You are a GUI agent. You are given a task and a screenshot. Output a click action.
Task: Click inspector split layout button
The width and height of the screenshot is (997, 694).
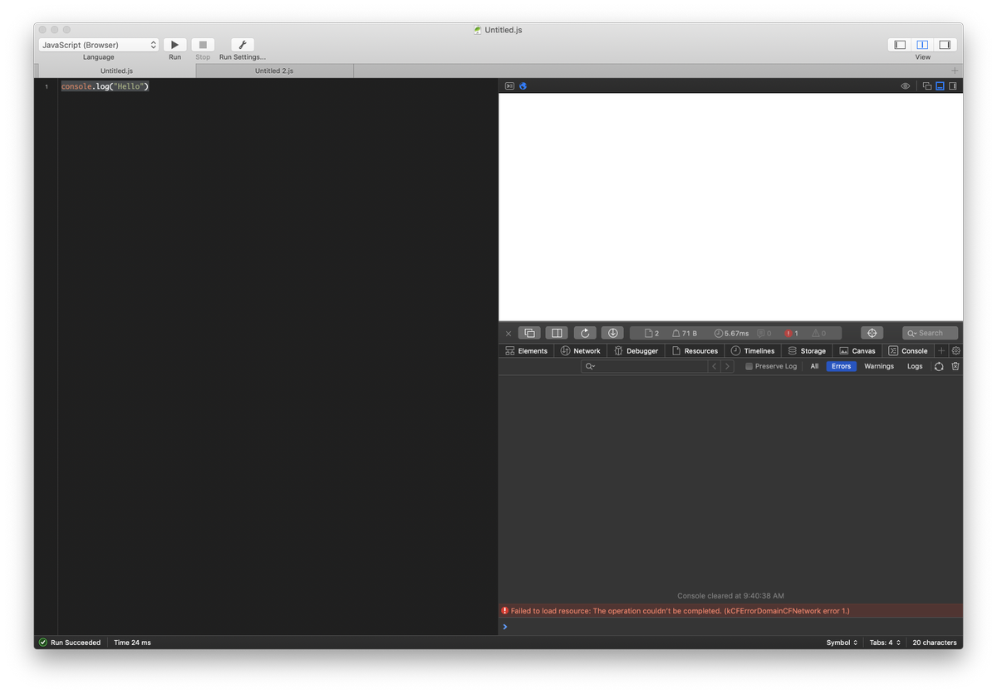557,333
